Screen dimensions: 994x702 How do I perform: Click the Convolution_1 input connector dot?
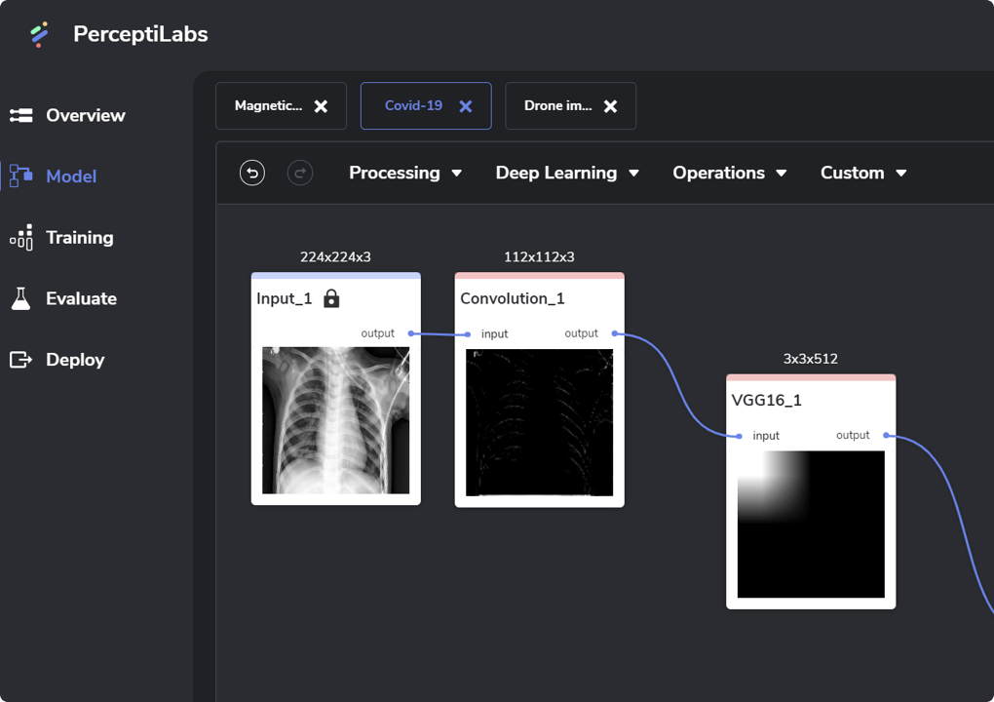[468, 334]
